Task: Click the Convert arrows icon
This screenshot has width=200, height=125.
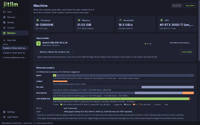Action: pyautogui.click(x=4, y=28)
